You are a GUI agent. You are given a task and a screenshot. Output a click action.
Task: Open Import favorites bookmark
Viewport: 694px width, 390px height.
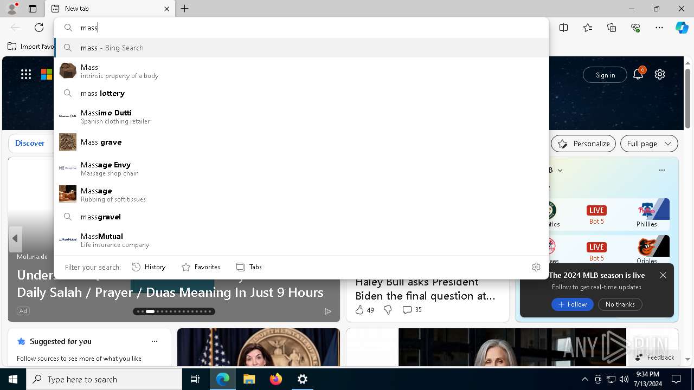tap(31, 47)
